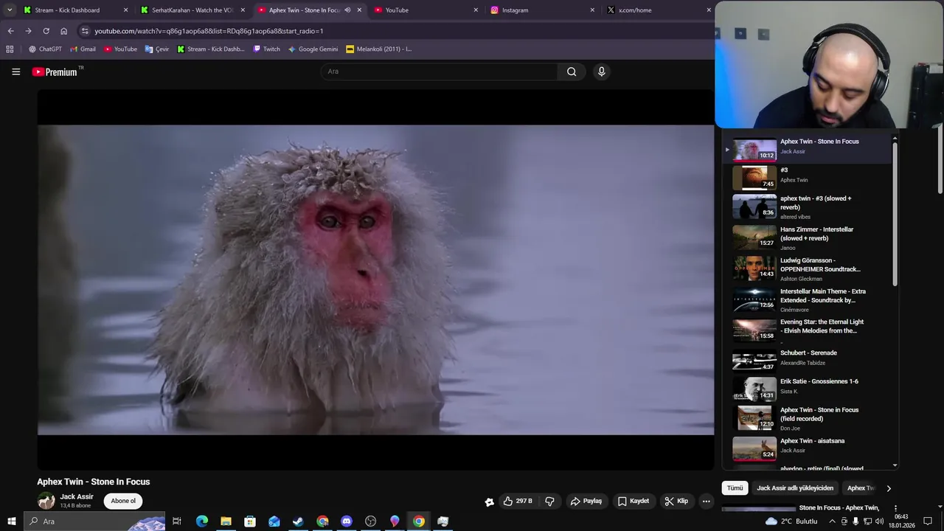Open Discord from the taskbar

pos(347,521)
